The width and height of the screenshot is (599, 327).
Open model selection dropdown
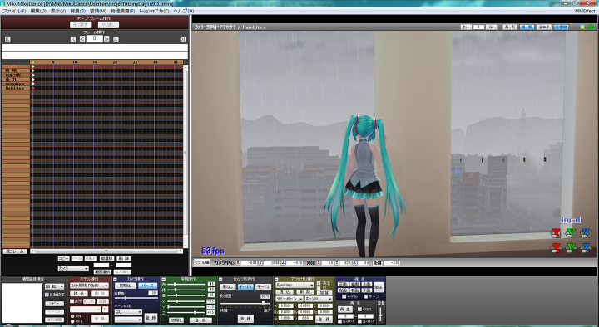pyautogui.click(x=89, y=286)
